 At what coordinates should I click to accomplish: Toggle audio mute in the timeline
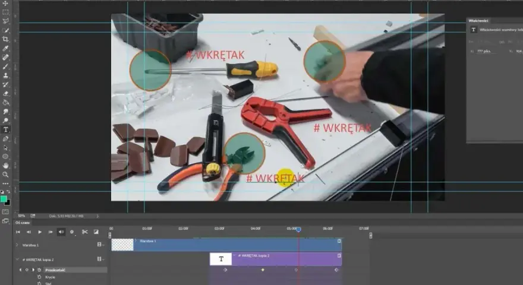61,232
